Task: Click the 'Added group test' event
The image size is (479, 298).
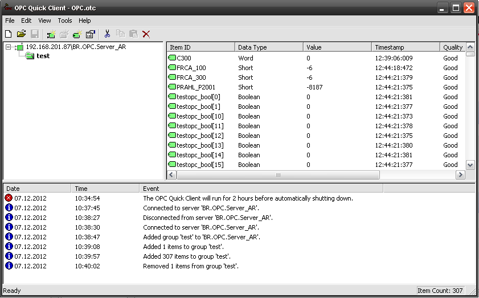Action: tap(202, 237)
